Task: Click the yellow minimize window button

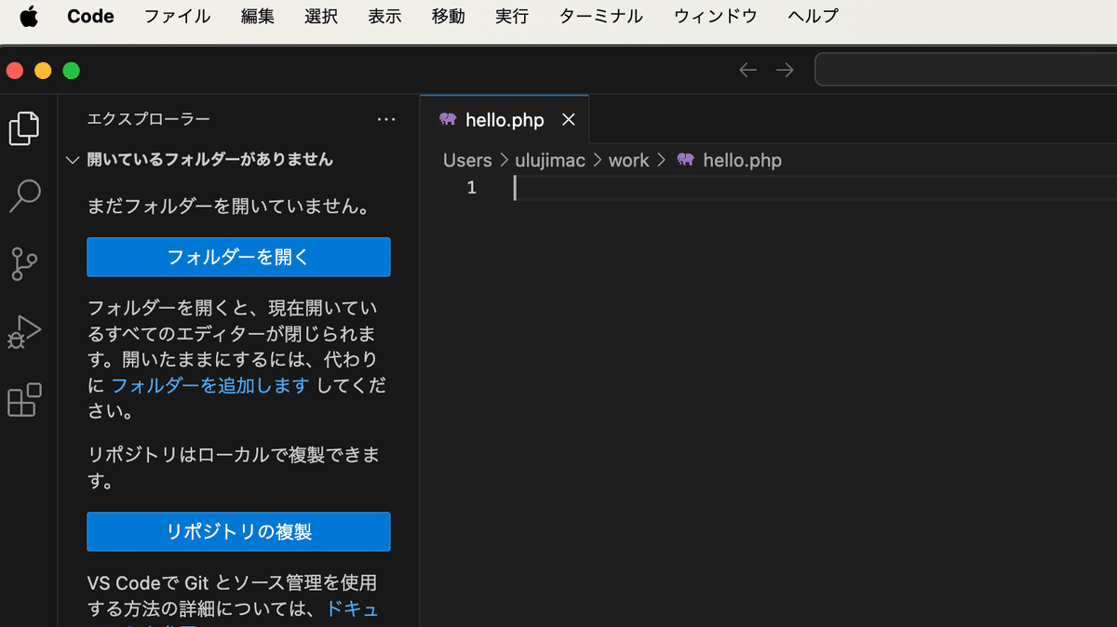Action: 43,71
